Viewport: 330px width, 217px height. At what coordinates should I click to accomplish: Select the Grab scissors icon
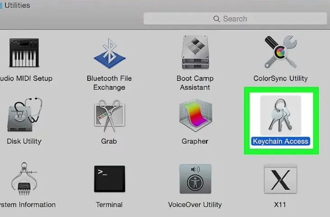[109, 116]
